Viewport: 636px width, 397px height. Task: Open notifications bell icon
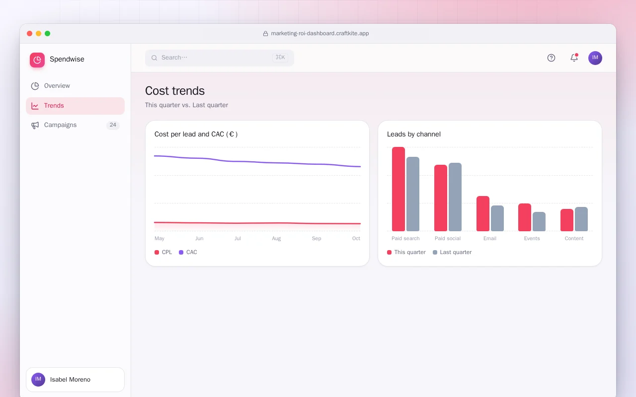pyautogui.click(x=574, y=58)
